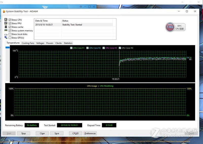Save the test results
Screen dimensions: 203x144
[x=57, y=133]
